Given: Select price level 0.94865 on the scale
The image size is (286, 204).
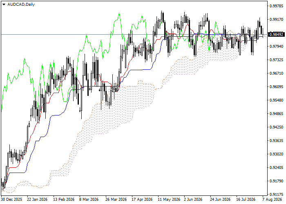Looking at the screenshot, I should click(x=277, y=114).
